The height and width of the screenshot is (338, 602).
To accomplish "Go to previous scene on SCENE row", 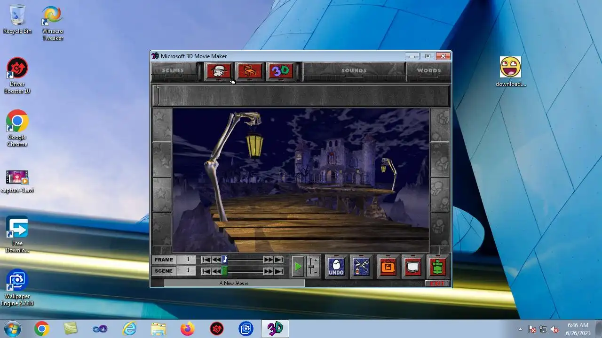I will coord(216,271).
